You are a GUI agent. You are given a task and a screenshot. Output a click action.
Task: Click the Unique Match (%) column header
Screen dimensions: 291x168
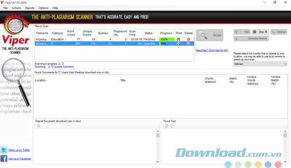278,80
